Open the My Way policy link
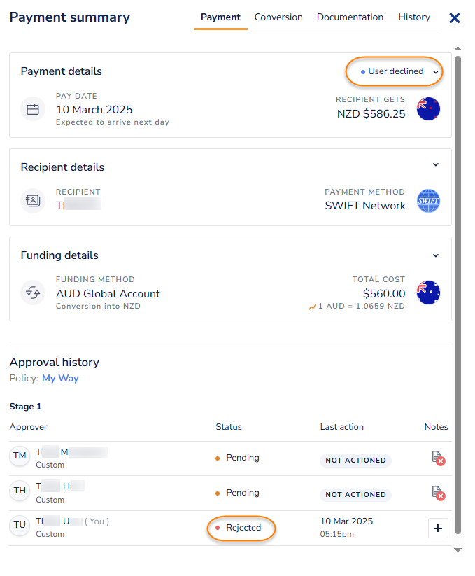 coord(60,379)
